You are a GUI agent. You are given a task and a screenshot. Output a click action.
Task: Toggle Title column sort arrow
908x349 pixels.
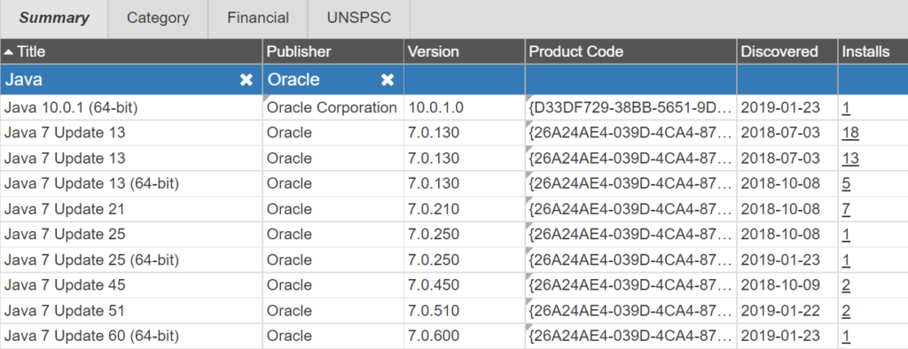point(9,52)
